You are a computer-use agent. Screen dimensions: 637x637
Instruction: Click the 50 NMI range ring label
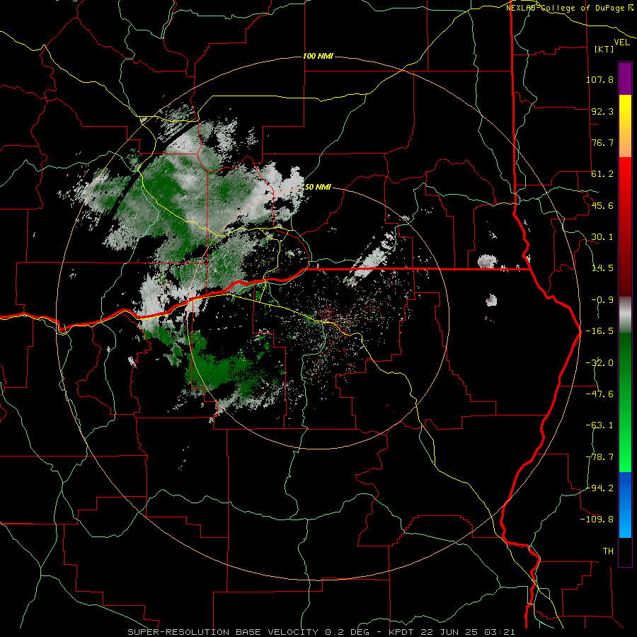tap(318, 188)
